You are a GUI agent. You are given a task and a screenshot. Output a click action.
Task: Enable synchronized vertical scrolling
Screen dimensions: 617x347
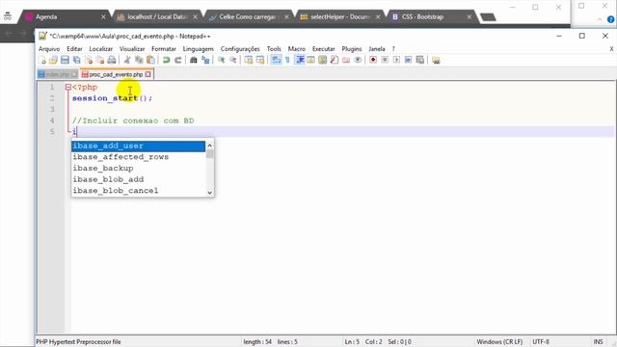(x=249, y=60)
